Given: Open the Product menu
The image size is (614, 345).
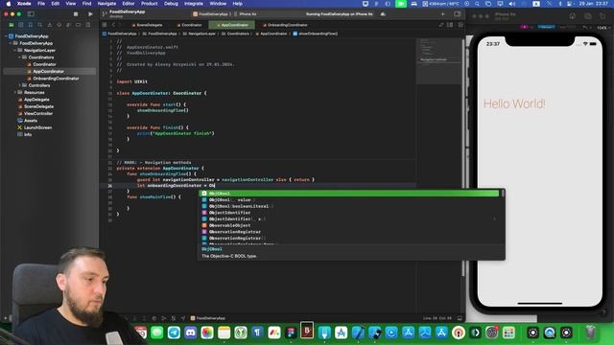Looking at the screenshot, I should pos(150,4).
